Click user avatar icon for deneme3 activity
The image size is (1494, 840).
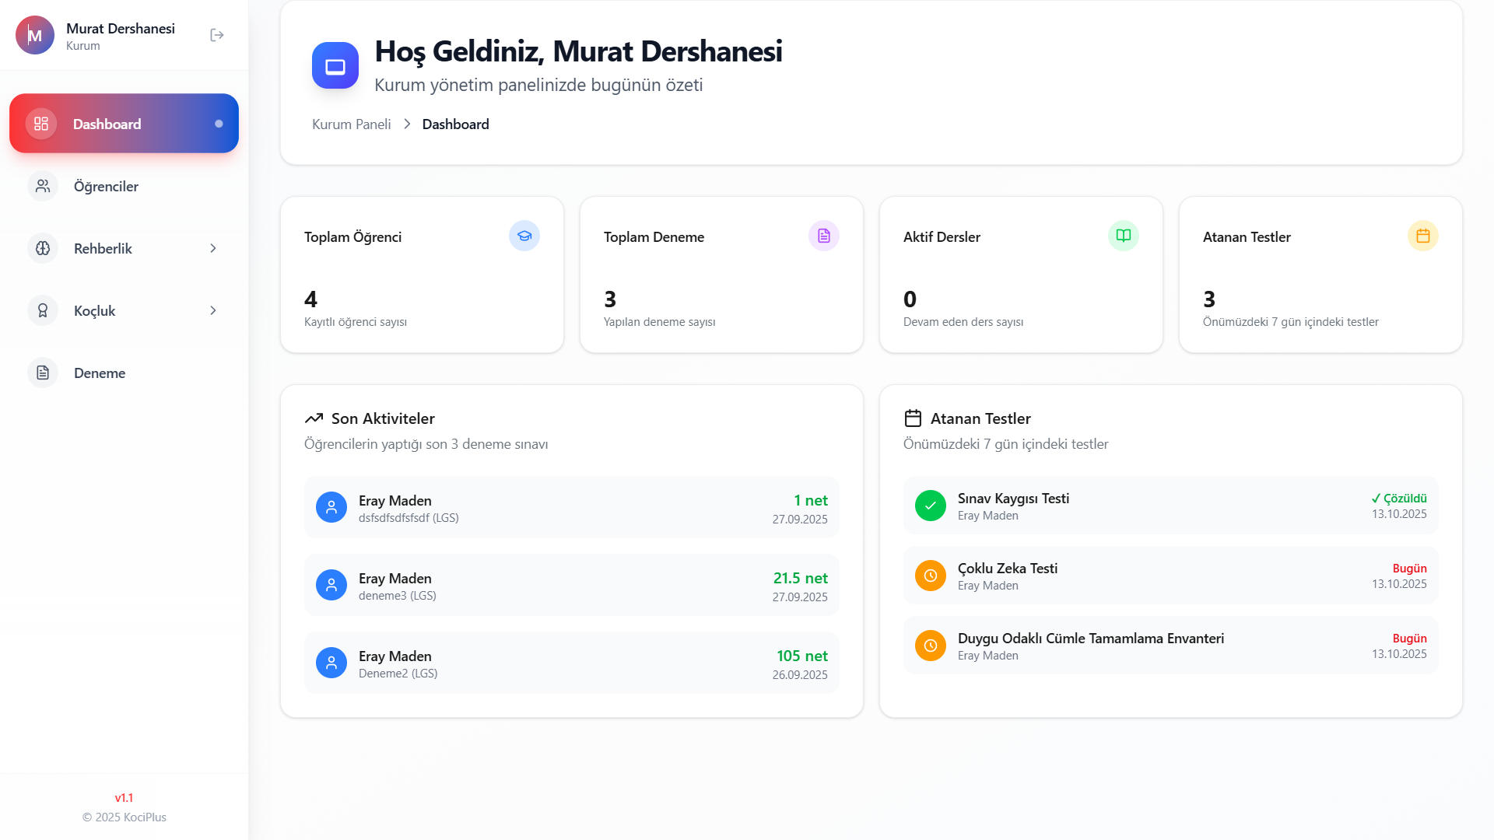(331, 585)
